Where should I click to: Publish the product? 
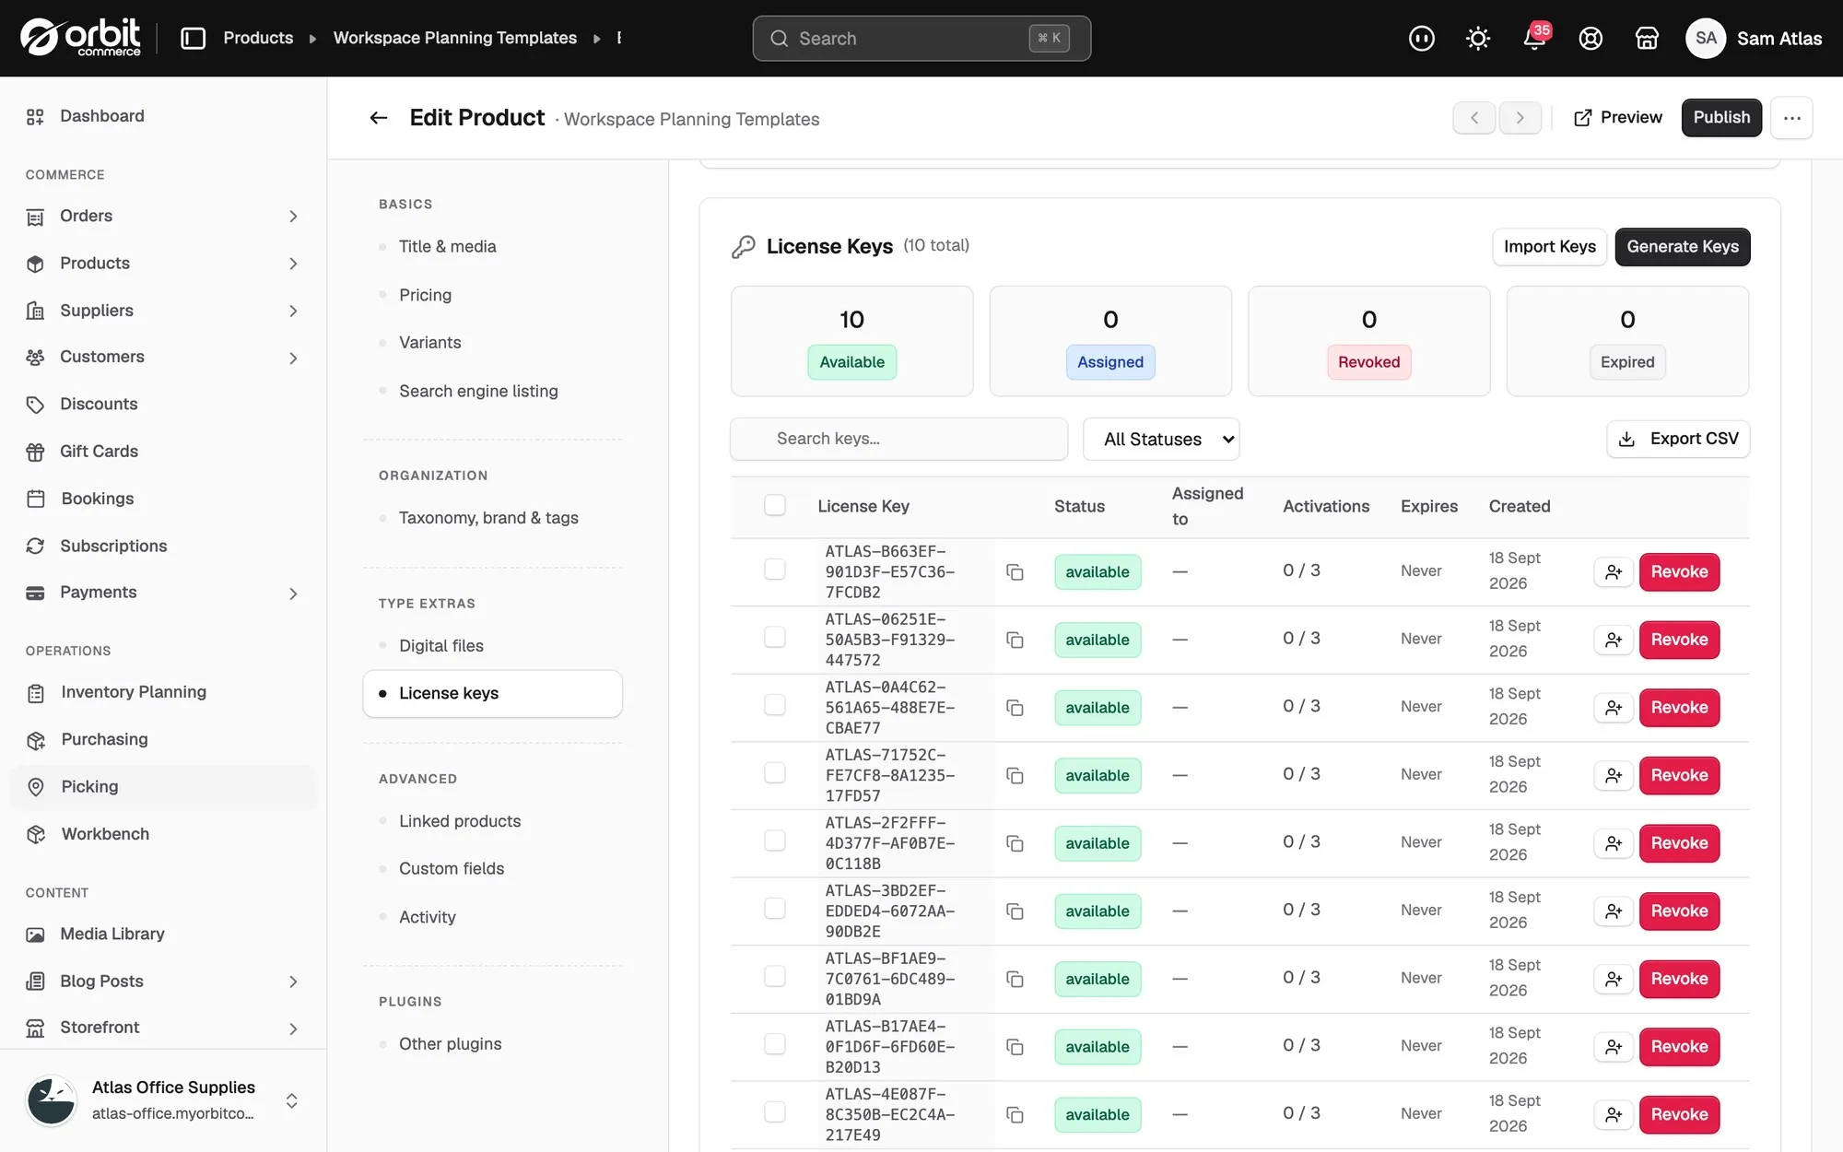tap(1720, 118)
